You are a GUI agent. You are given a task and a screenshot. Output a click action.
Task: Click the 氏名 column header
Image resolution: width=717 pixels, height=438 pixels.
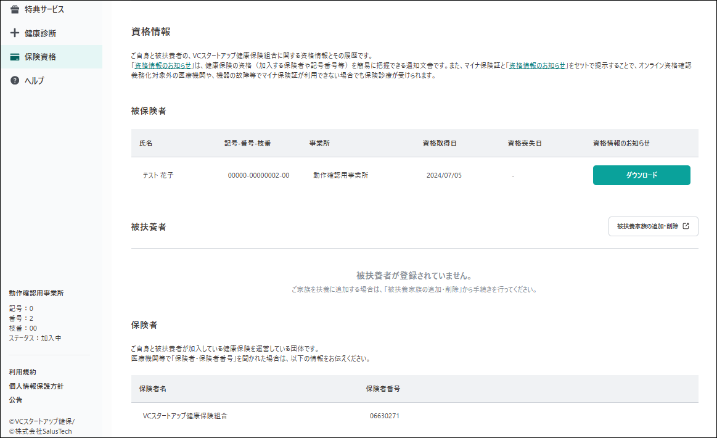coord(146,143)
